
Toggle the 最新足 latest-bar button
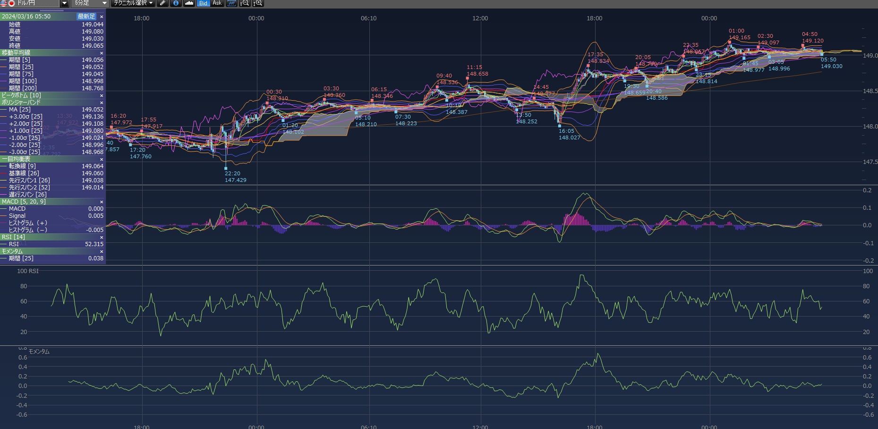(x=86, y=17)
